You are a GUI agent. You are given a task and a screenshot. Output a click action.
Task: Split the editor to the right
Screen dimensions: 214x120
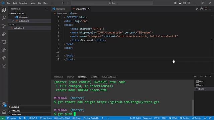(x=206, y=9)
